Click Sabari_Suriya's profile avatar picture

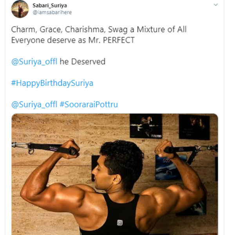click(20, 9)
